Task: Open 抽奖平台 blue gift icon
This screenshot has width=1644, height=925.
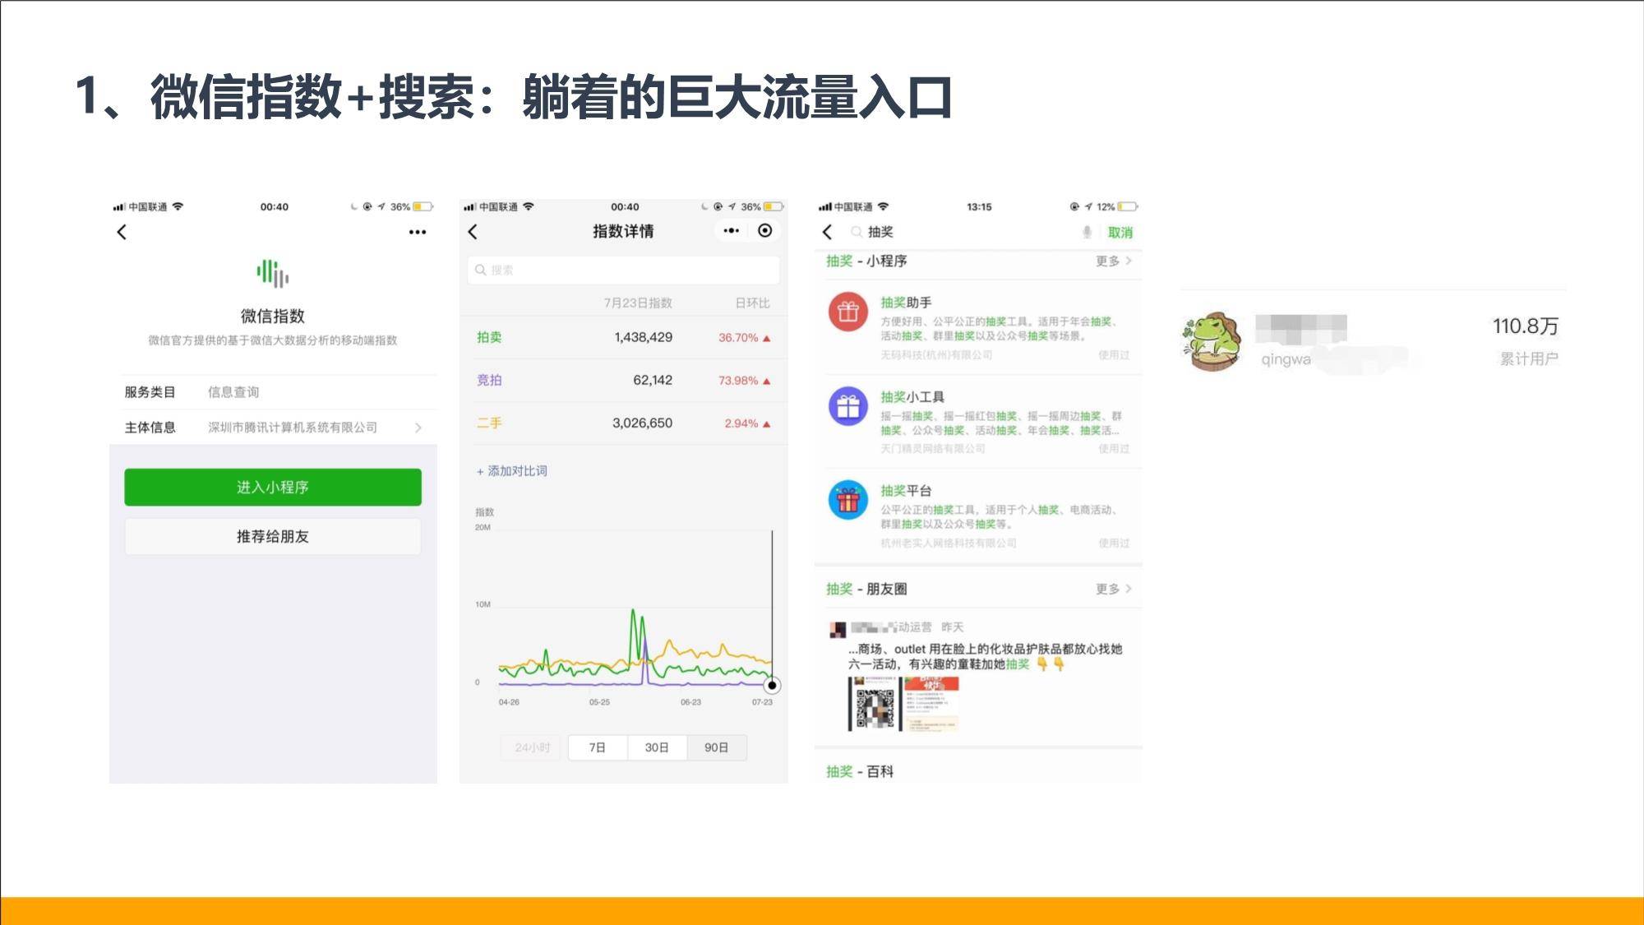Action: [848, 500]
